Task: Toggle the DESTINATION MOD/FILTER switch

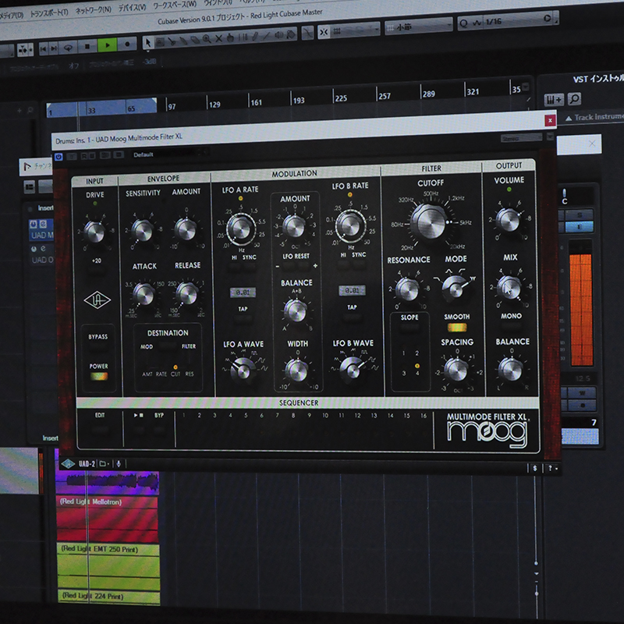Action: [167, 346]
